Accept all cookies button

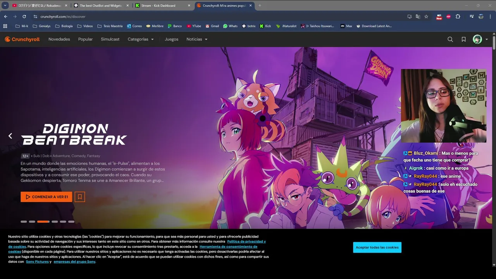(x=377, y=247)
